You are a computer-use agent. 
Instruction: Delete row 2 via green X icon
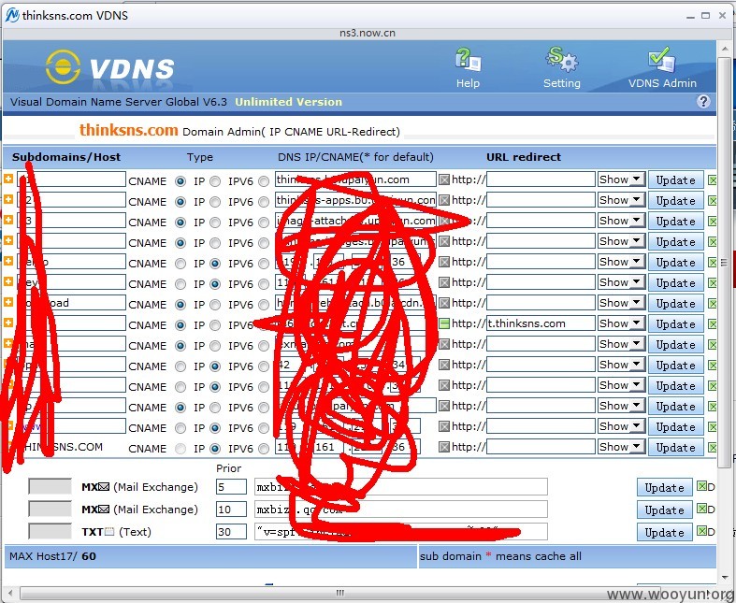(x=712, y=201)
